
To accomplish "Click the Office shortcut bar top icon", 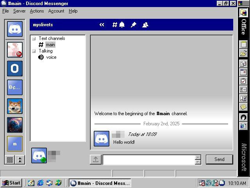I will (x=243, y=13).
